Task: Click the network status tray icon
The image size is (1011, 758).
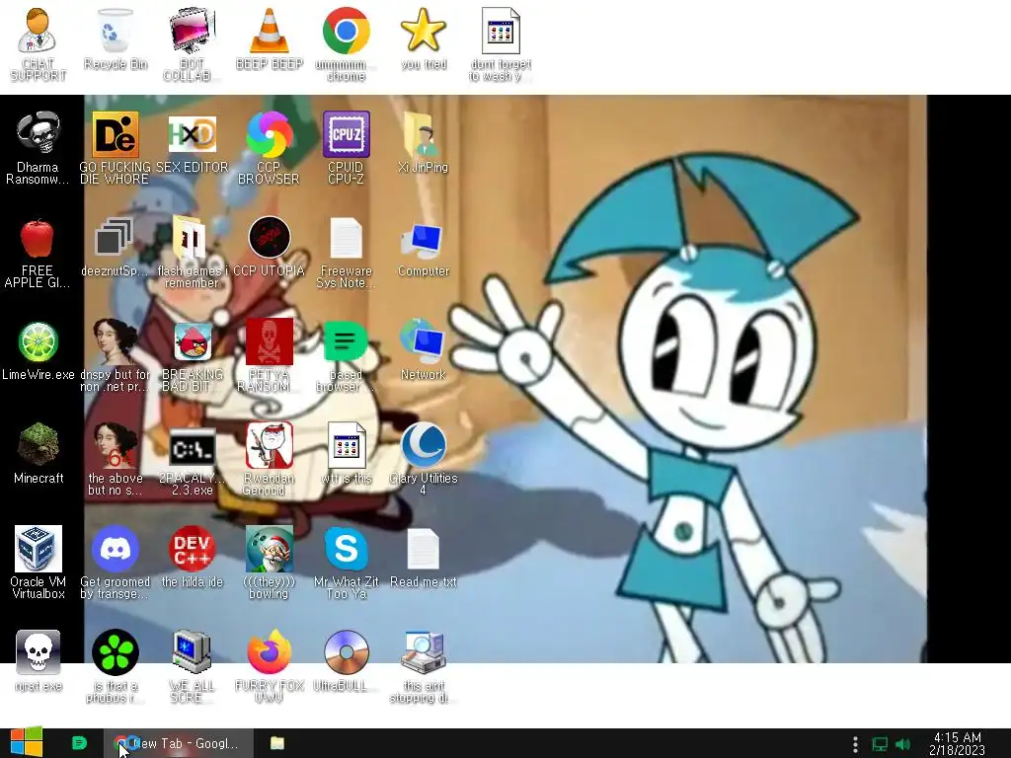Action: pos(880,744)
